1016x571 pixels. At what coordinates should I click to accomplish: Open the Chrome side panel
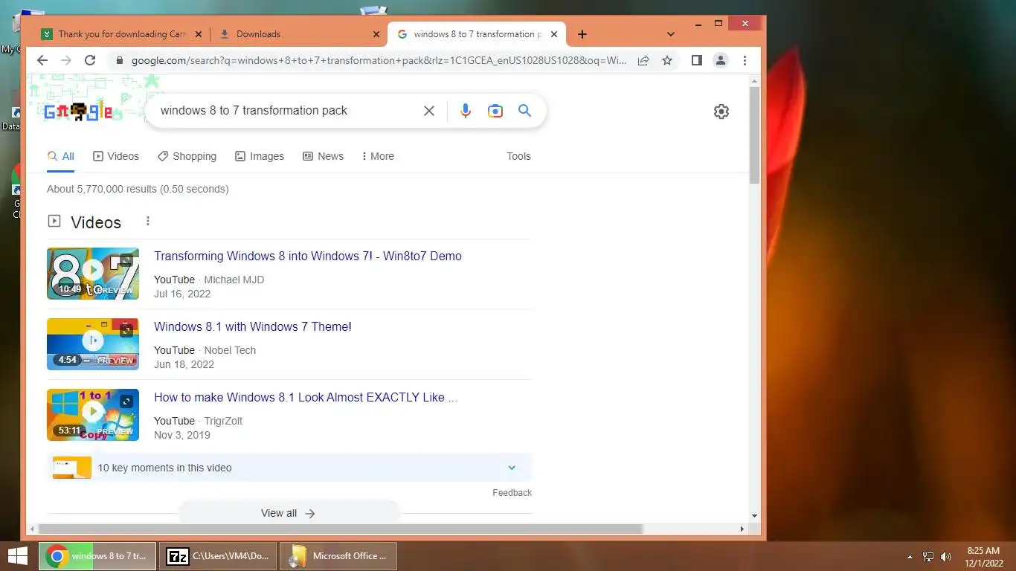click(696, 60)
